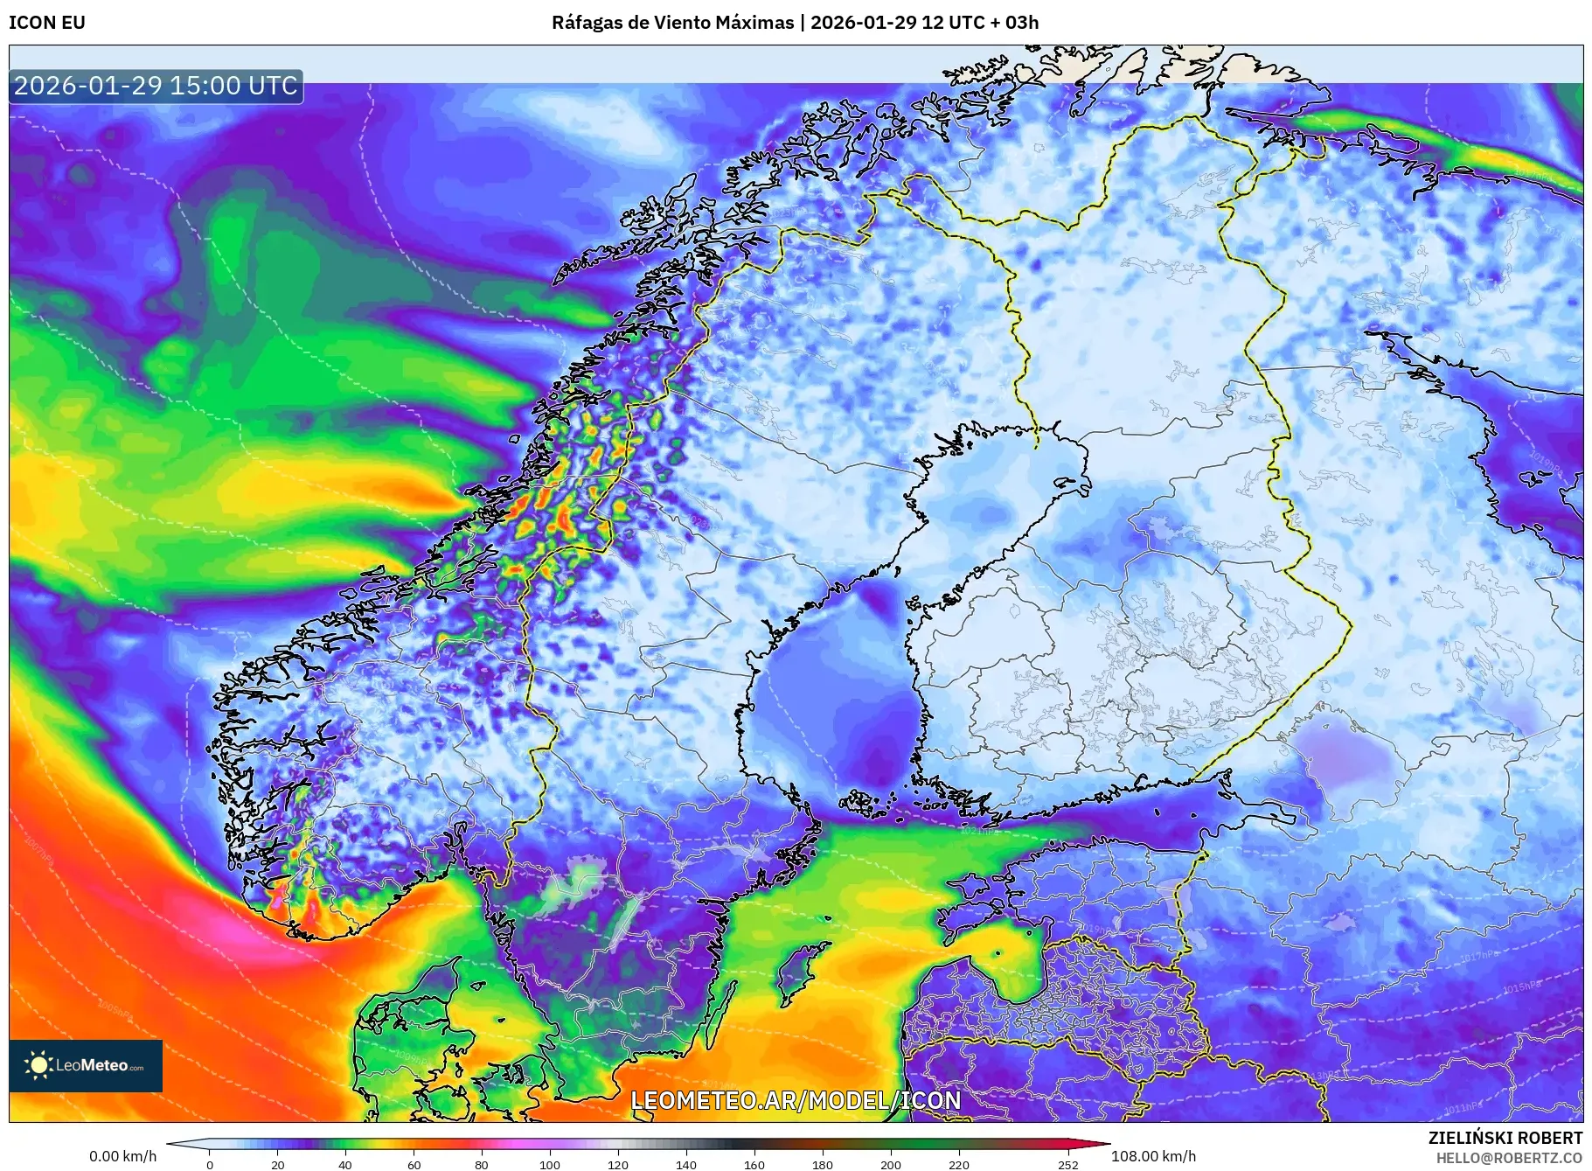The width and height of the screenshot is (1592, 1171).
Task: Open the LEOMETEO.AR/MODEL/ICON watermark link
Action: pos(796,1100)
